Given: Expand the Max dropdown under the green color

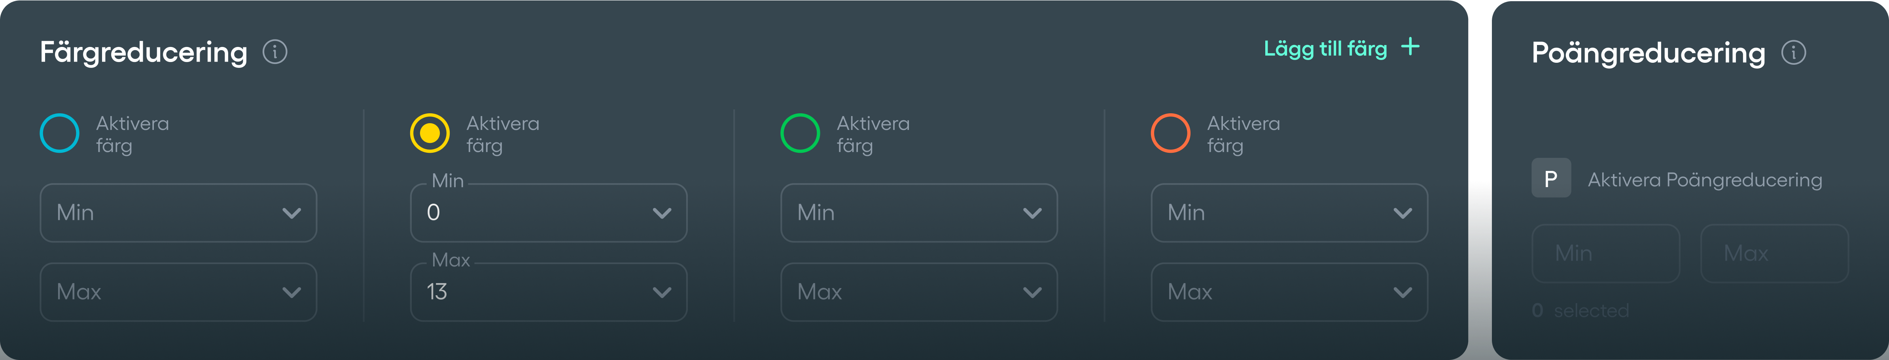Looking at the screenshot, I should pos(919,291).
